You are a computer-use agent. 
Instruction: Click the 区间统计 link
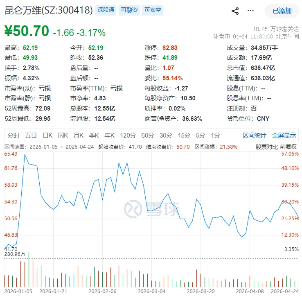[x=254, y=136]
